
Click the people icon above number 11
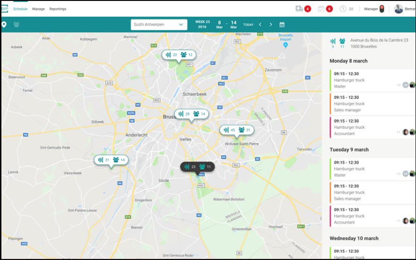(342, 41)
